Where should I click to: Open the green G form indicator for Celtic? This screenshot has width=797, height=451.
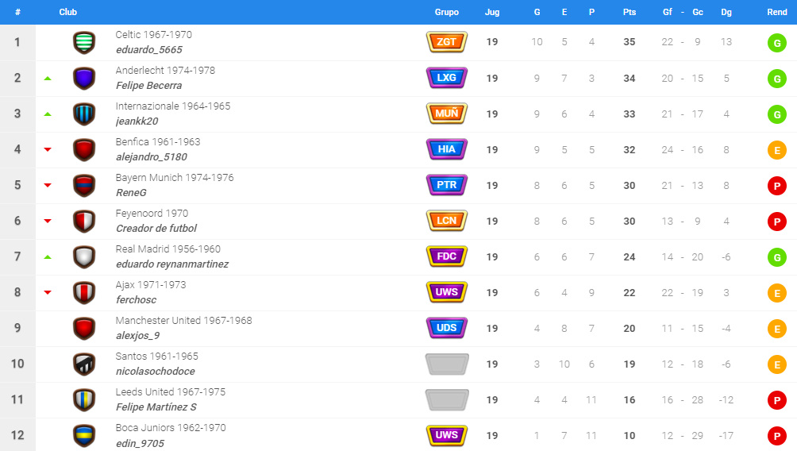point(776,43)
